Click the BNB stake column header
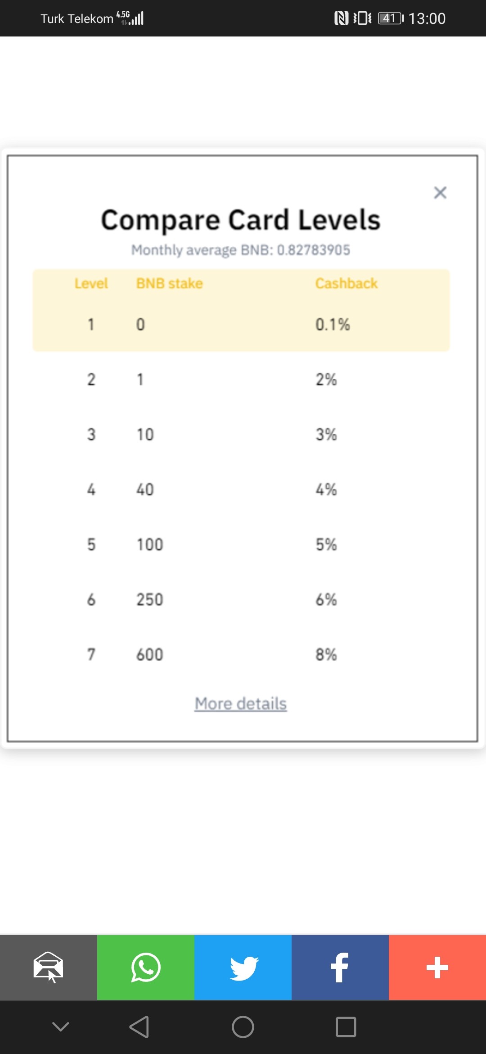Screen dimensions: 486x1054 [x=170, y=283]
